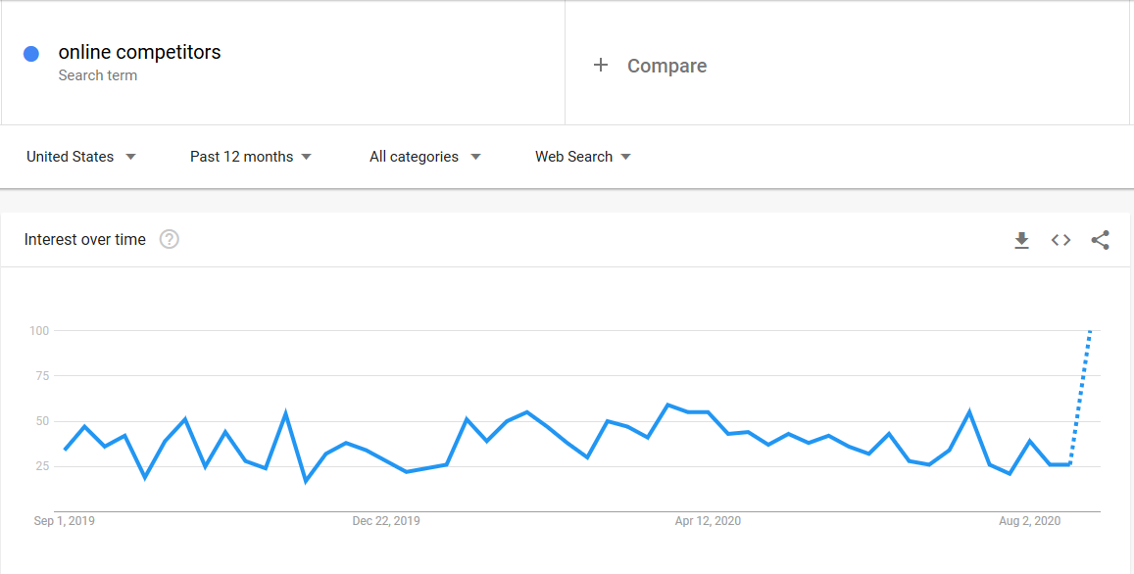This screenshot has width=1134, height=574.
Task: Click the 100 value on chart axis
Action: pyautogui.click(x=38, y=330)
